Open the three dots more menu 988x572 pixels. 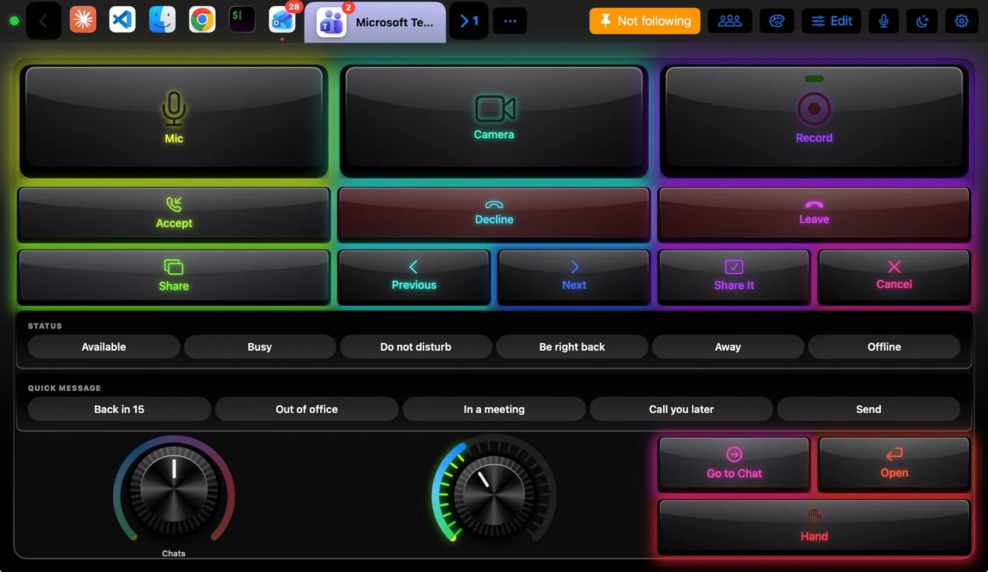[x=510, y=21]
